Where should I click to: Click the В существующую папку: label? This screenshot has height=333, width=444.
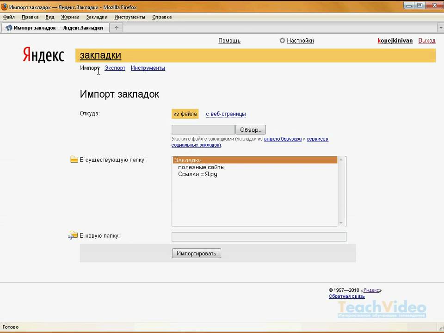point(113,160)
